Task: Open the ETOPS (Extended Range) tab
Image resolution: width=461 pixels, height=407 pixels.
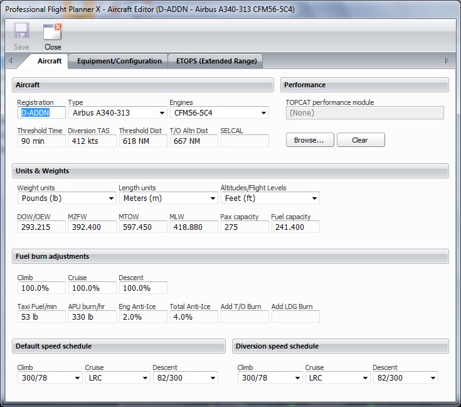Action: pos(216,61)
